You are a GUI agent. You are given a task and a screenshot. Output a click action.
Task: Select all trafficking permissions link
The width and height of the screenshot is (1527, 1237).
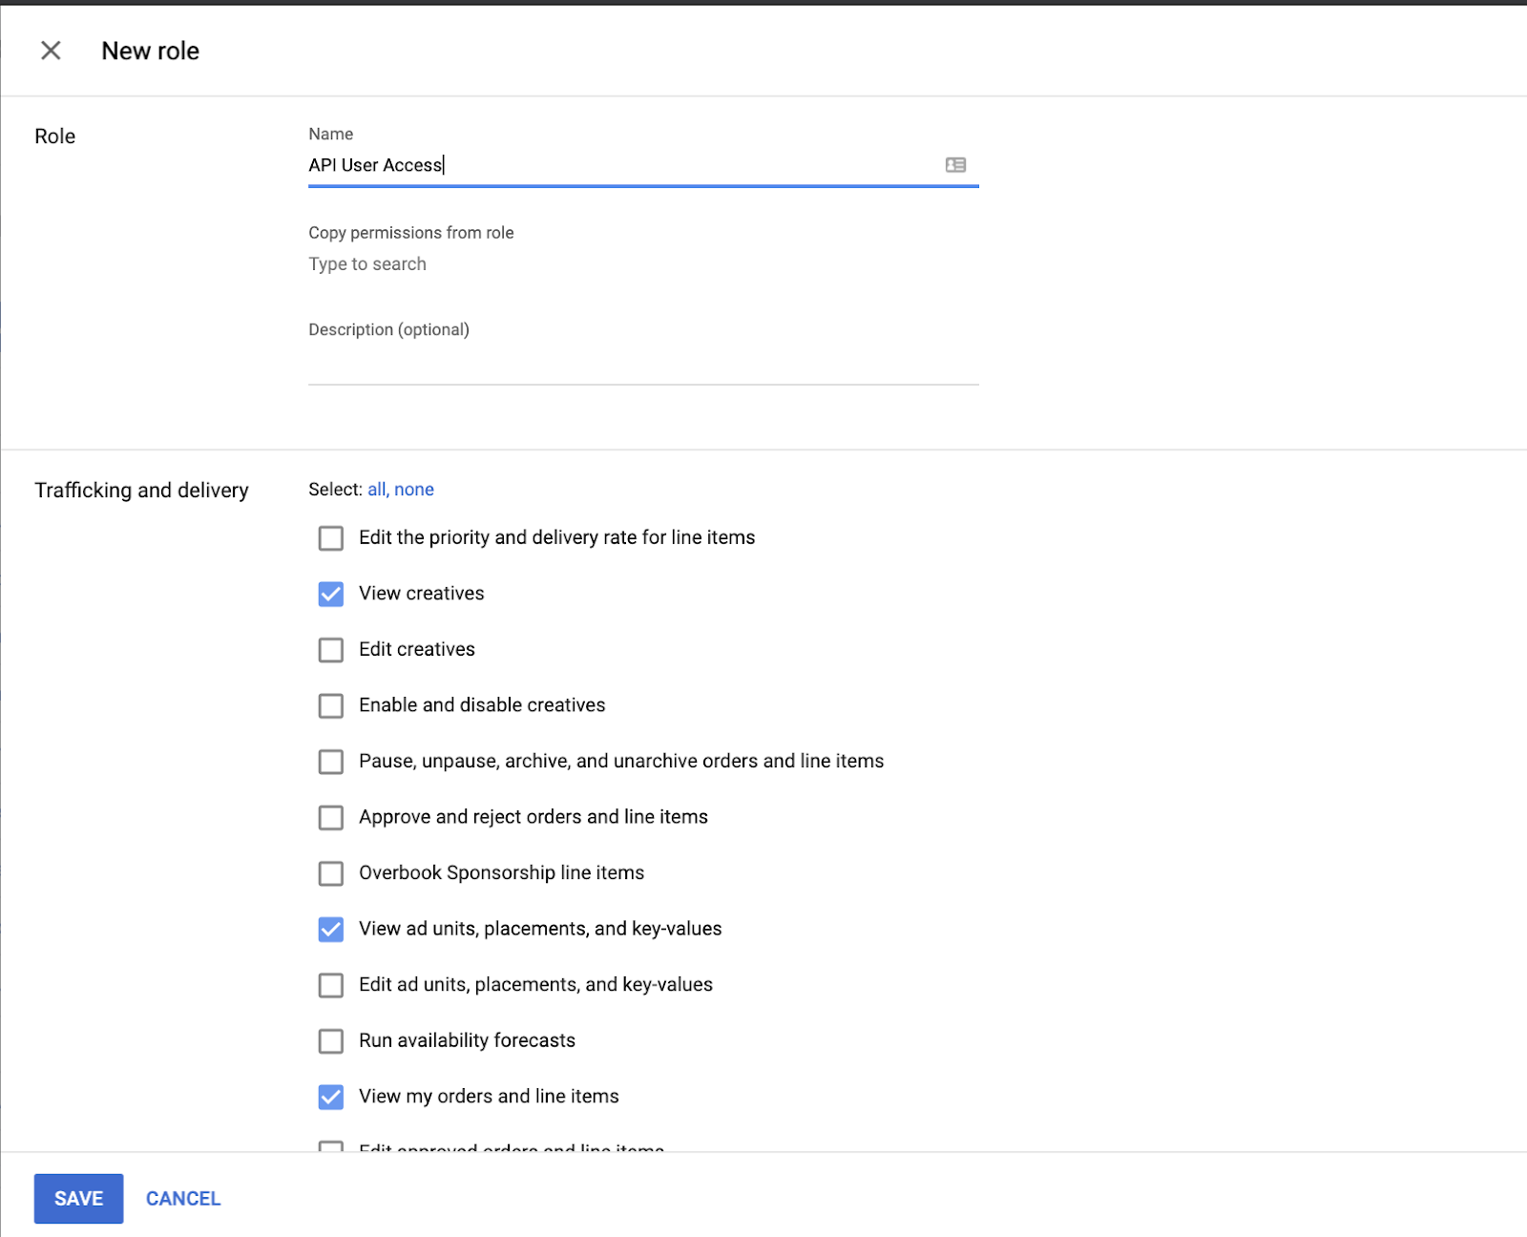376,490
